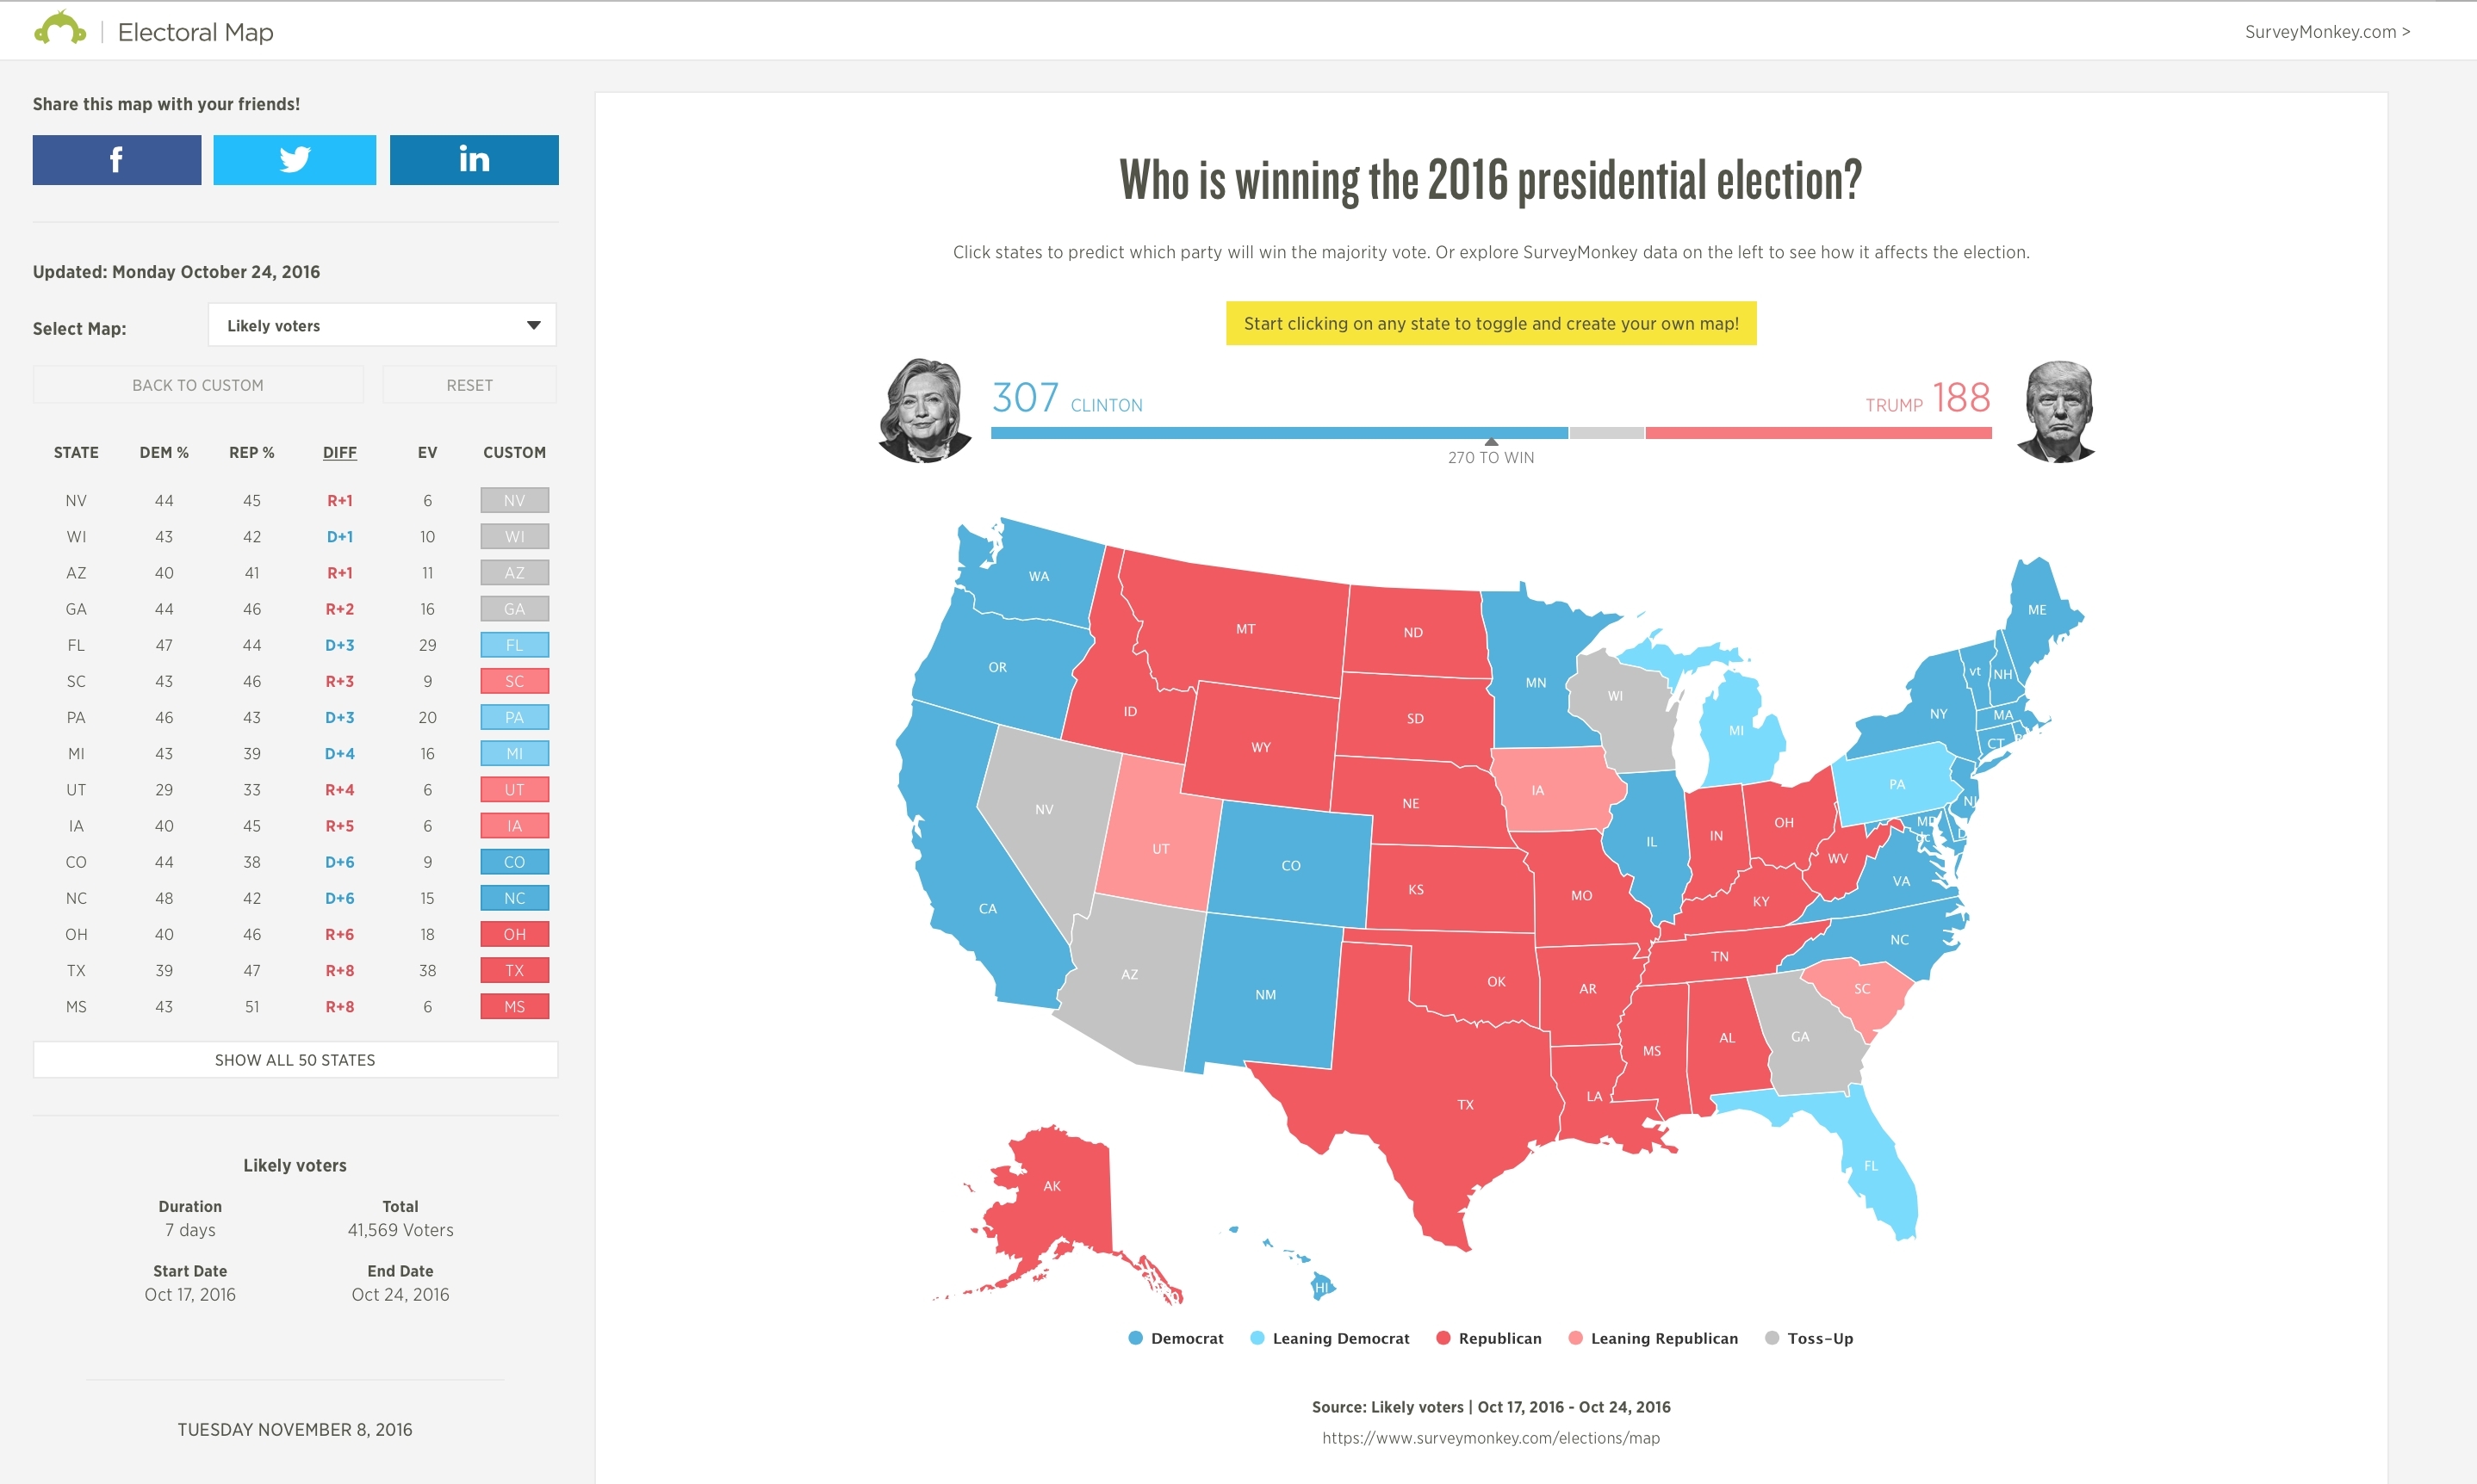Click Hillary Clinton's portrait
Viewport: 2477px width, 1484px height.
click(x=923, y=410)
